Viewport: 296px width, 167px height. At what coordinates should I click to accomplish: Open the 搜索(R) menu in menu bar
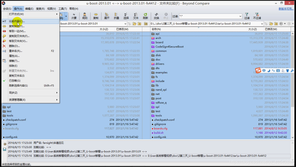pos(40,9)
